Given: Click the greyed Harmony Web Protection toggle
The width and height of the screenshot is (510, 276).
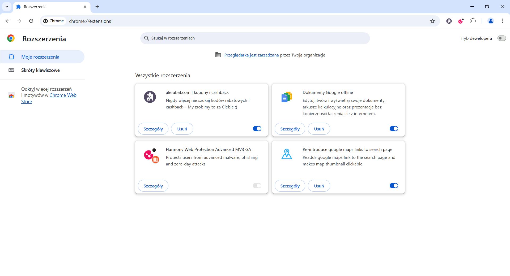Looking at the screenshot, I should click(x=257, y=186).
